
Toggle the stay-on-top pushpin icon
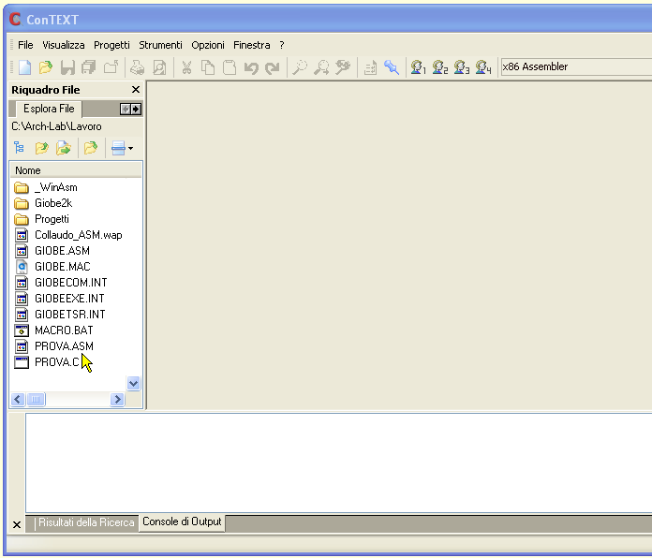tap(392, 67)
